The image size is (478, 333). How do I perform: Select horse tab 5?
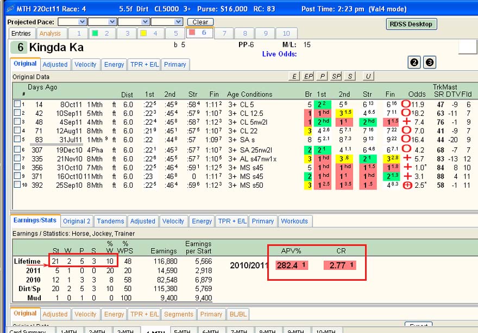point(175,33)
